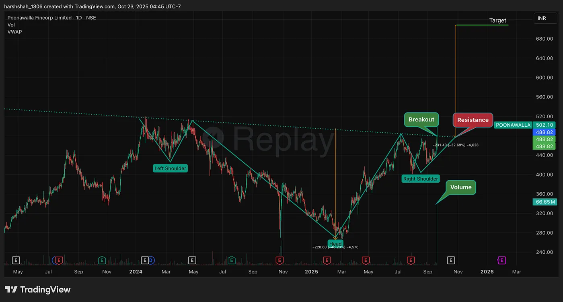Select the red E marker overlapping a blue circle
This screenshot has height=302, width=563.
59,260
